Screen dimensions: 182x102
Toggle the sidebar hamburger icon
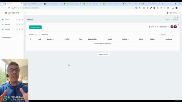click(26, 13)
